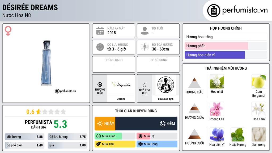Click the '30 - 60cm' sillage value
The width and height of the screenshot is (272, 153).
[160, 49]
